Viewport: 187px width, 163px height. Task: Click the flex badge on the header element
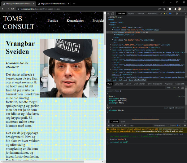click(156, 30)
